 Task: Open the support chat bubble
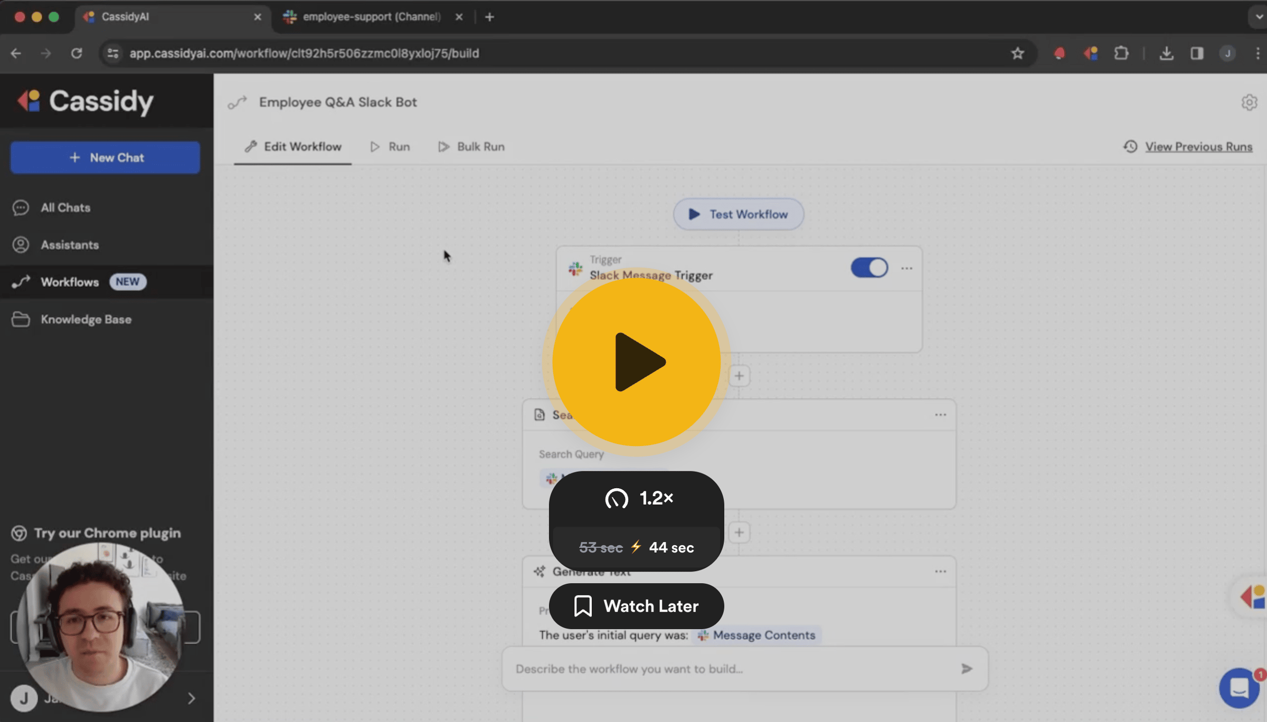[1239, 688]
